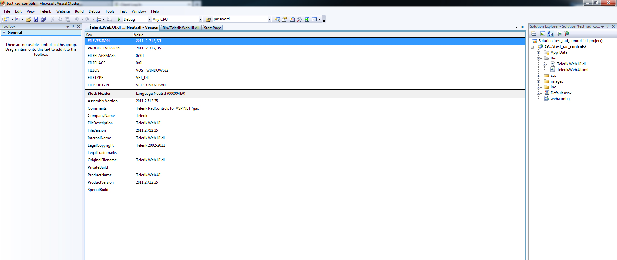Collapse the General toolbox group
This screenshot has width=617, height=260.
point(4,33)
